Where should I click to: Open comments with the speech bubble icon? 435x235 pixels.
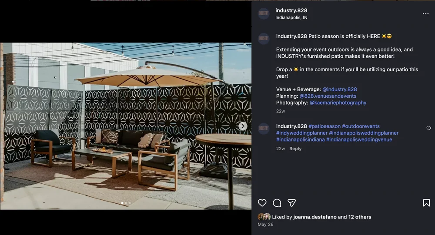click(277, 203)
